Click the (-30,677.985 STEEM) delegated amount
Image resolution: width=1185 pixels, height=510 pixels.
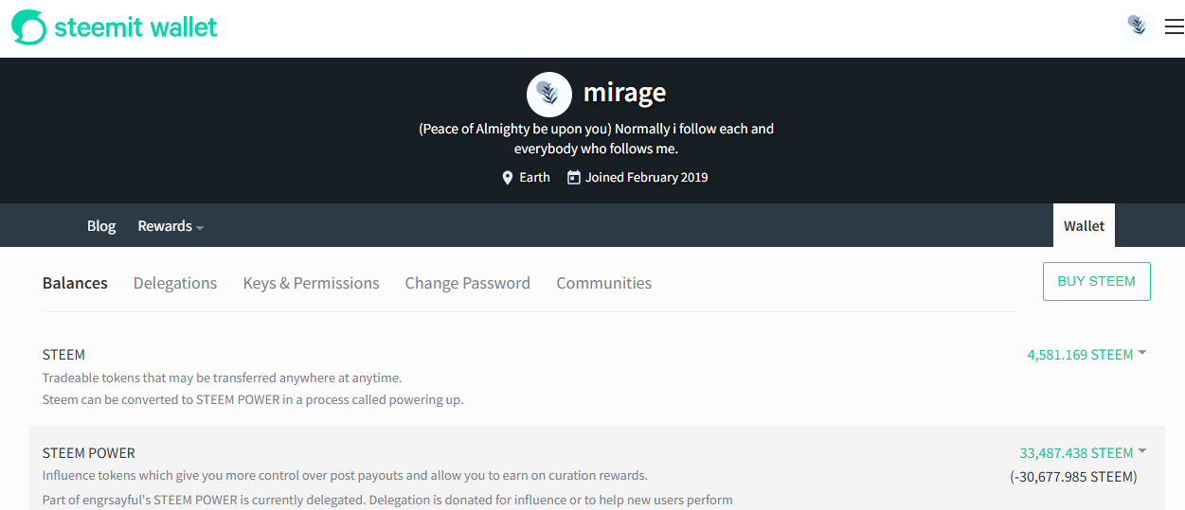(x=1073, y=477)
